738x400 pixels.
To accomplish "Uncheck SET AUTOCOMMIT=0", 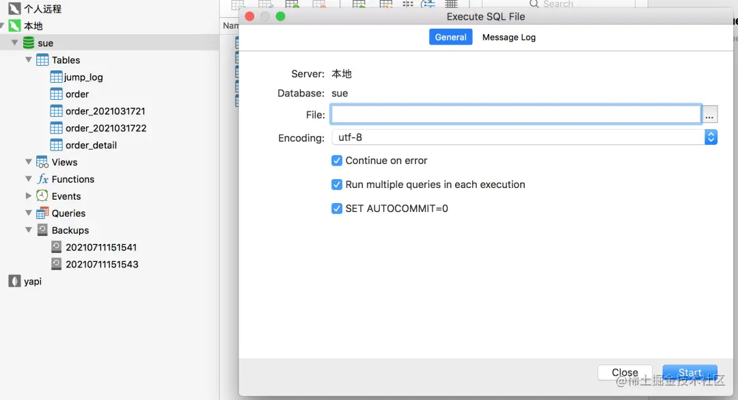I will pos(336,209).
